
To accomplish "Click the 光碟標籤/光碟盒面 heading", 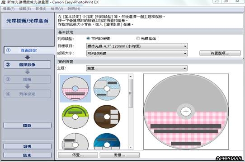I will (27, 21).
